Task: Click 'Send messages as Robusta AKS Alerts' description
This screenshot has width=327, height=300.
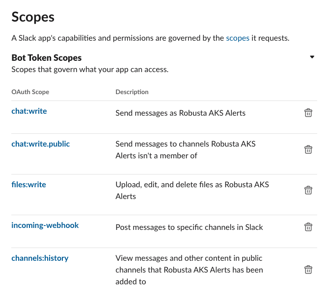Action: click(180, 113)
